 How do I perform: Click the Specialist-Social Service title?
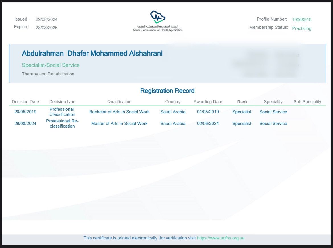tap(51, 65)
